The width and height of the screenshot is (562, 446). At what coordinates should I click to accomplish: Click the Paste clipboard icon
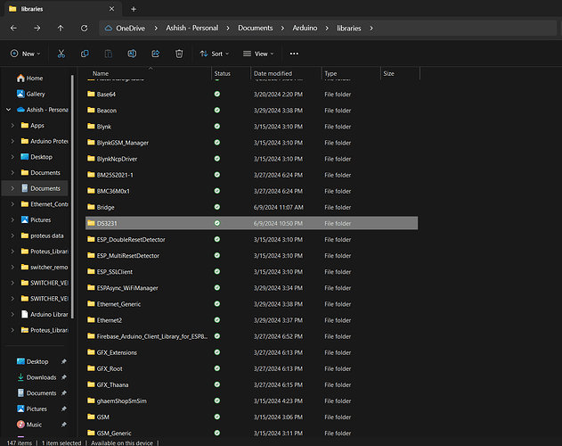(x=109, y=54)
